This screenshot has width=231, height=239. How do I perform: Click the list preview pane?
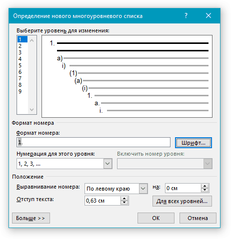click(127, 76)
